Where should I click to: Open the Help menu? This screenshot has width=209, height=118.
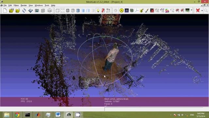[53, 6]
